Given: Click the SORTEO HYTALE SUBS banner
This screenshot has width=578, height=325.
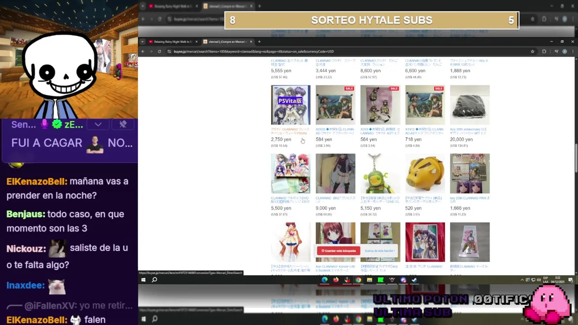Looking at the screenshot, I should (372, 20).
